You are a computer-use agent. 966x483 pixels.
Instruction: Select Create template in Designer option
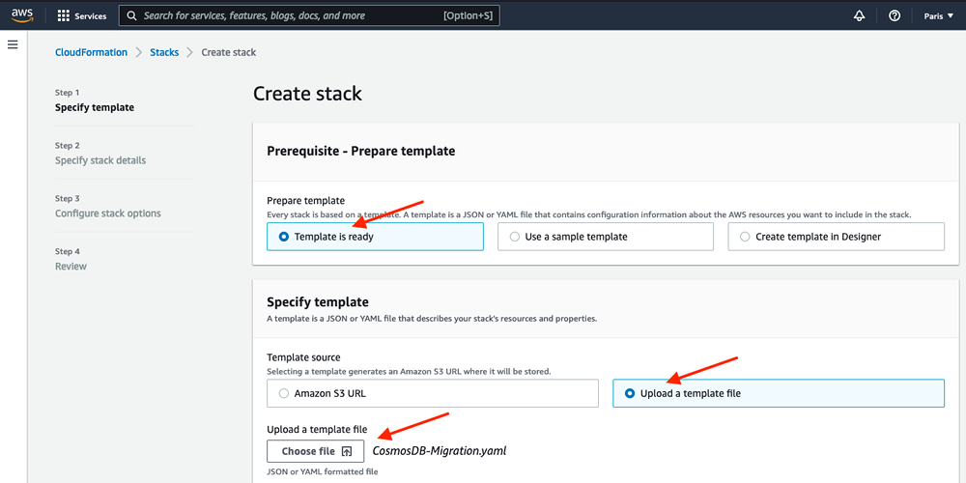[x=836, y=237]
